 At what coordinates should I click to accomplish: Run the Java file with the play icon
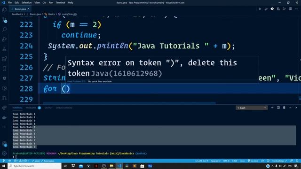click(x=260, y=9)
